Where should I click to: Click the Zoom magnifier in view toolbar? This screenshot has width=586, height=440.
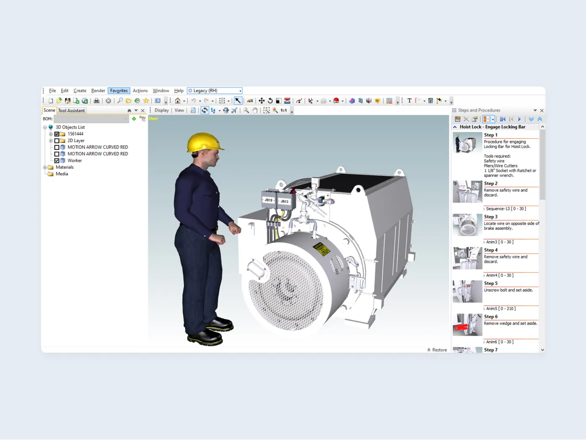(x=246, y=110)
